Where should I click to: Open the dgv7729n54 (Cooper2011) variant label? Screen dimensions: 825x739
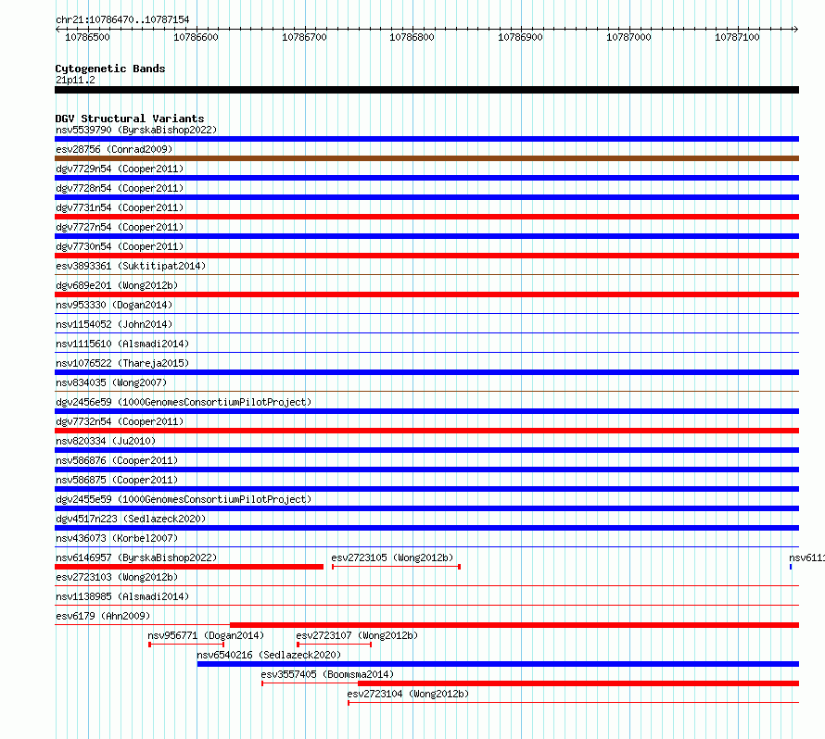point(120,169)
